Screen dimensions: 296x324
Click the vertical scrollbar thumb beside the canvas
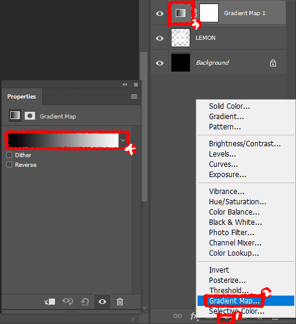tap(144, 126)
